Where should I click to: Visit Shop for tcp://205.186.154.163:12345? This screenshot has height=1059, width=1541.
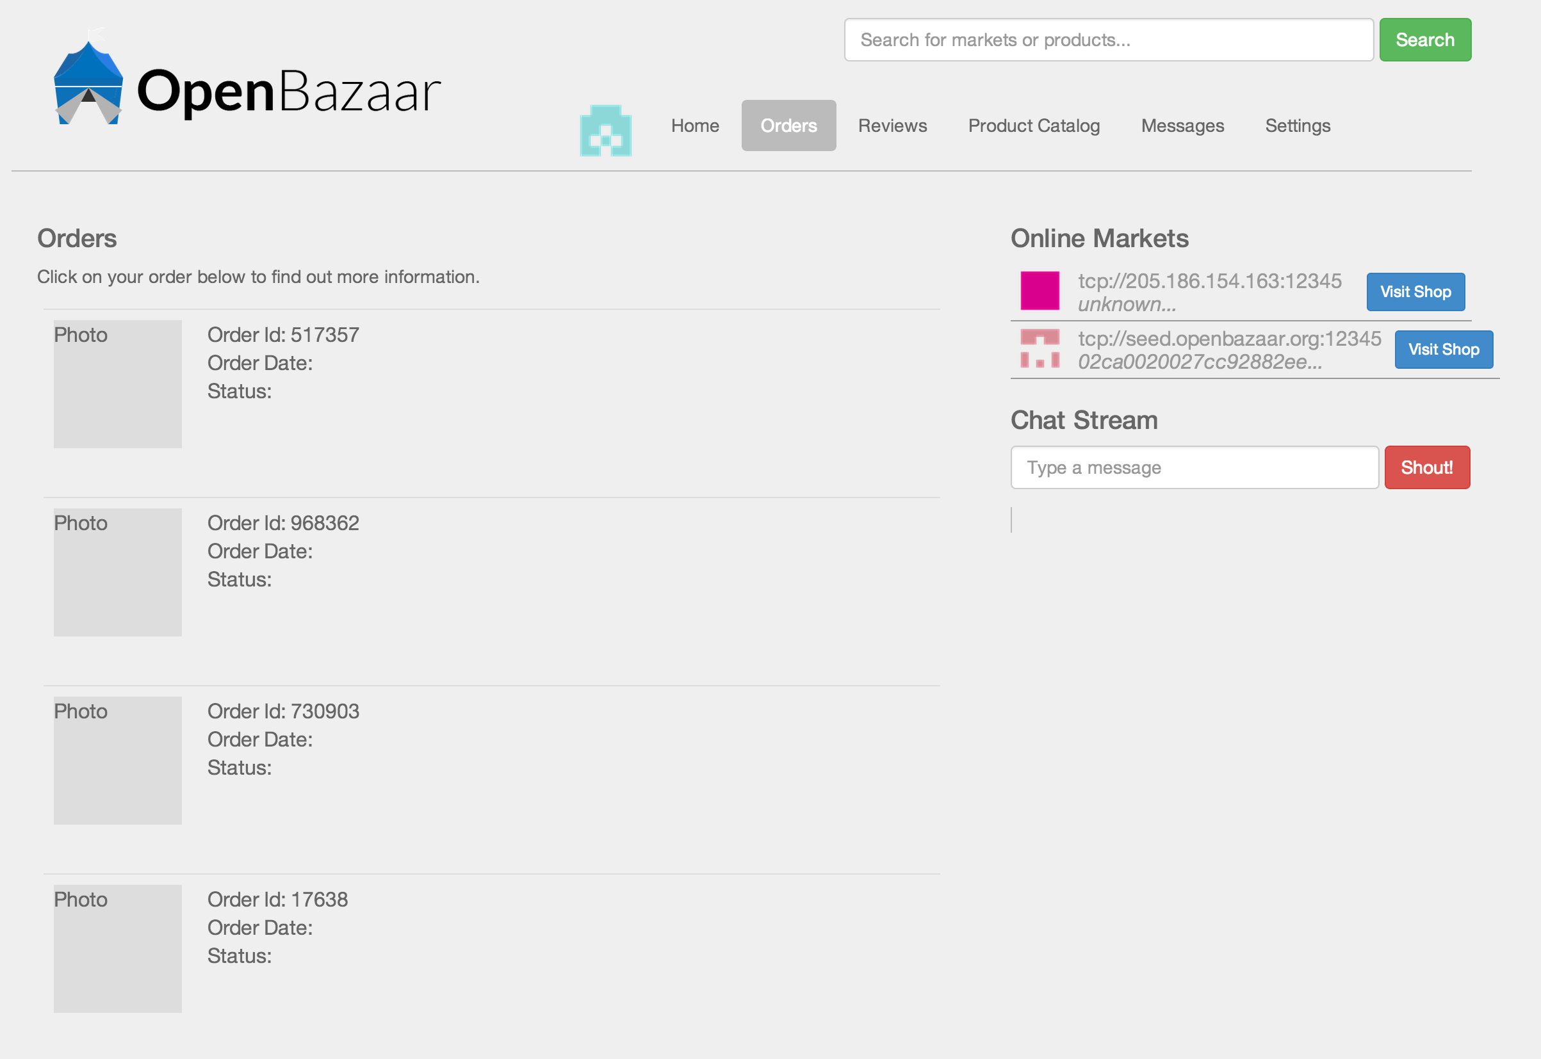[1415, 292]
